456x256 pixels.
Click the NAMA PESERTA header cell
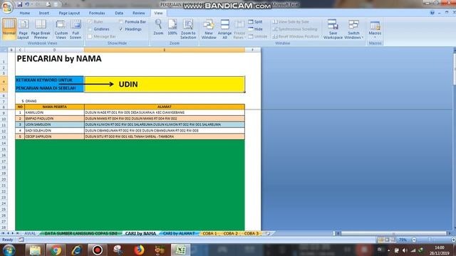[x=54, y=107]
